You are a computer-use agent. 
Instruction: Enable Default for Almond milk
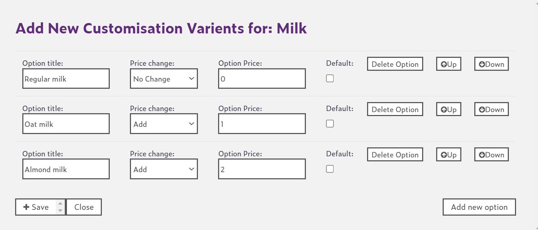tap(330, 169)
